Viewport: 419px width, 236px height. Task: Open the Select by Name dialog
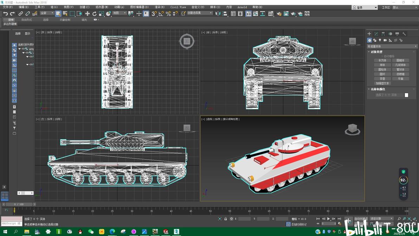point(65,14)
